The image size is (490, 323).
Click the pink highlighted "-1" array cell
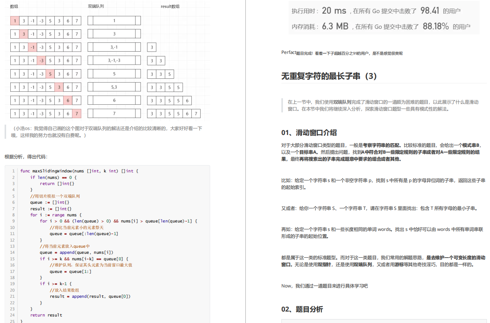pos(33,47)
